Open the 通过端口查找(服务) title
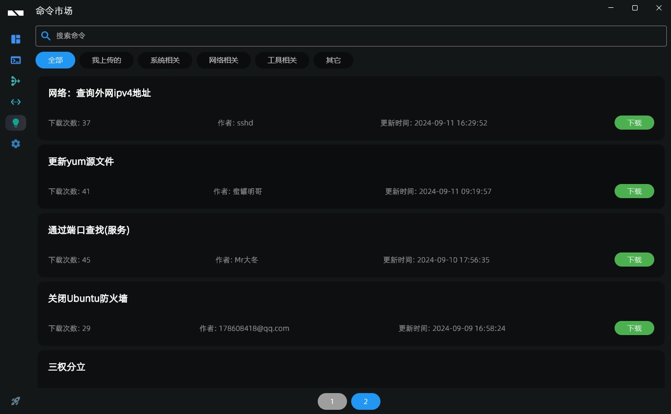The image size is (671, 414). click(89, 230)
